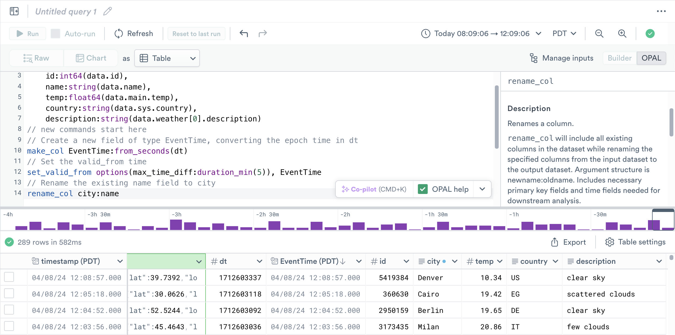Uncheck the OPAL help checkbox
Image resolution: width=675 pixels, height=335 pixels.
pyautogui.click(x=423, y=189)
